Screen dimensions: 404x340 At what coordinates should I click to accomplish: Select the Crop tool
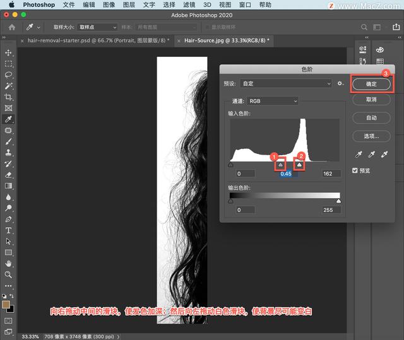pyautogui.click(x=8, y=97)
